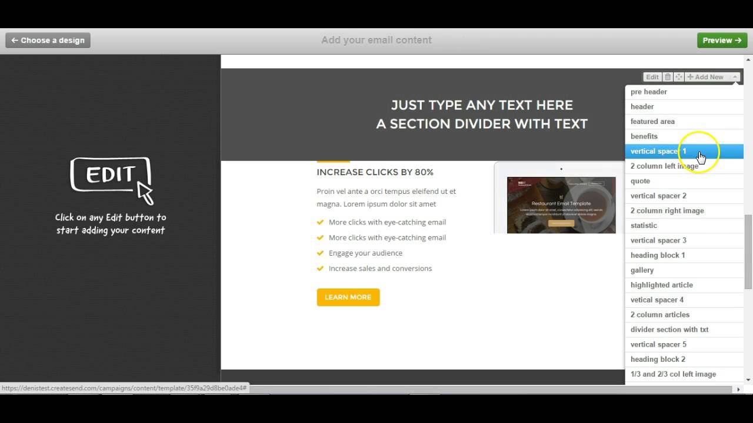
Task: Click the hand-drawn EDIT illustration
Action: click(112, 180)
